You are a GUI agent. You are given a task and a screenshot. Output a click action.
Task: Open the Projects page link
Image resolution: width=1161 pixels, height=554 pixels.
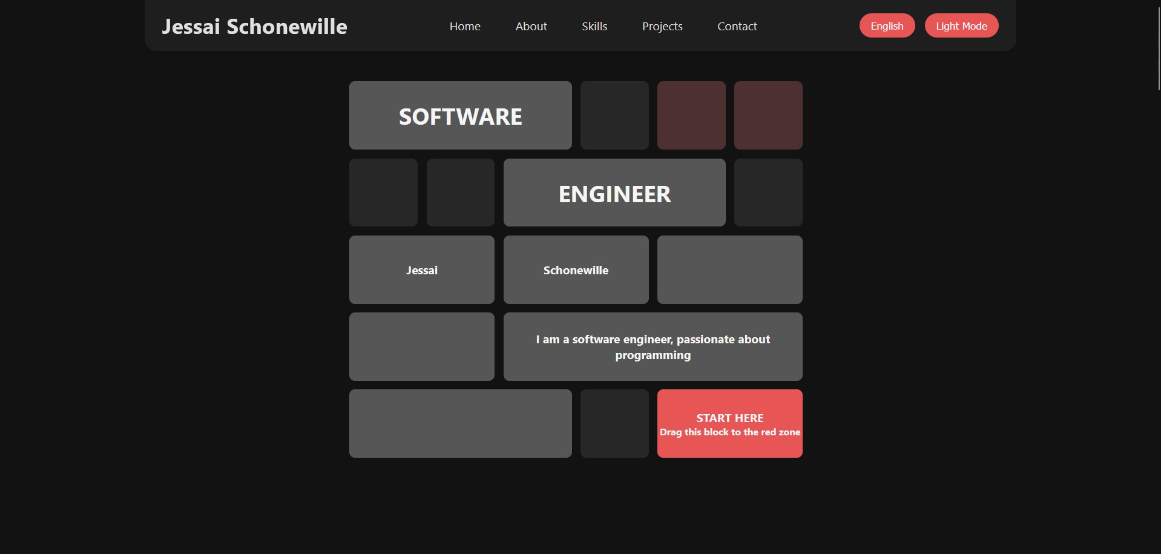point(662,27)
